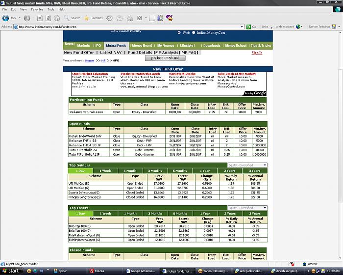Open the Downloads nav tab
Viewport: 343px width, 275px height.
point(212,46)
